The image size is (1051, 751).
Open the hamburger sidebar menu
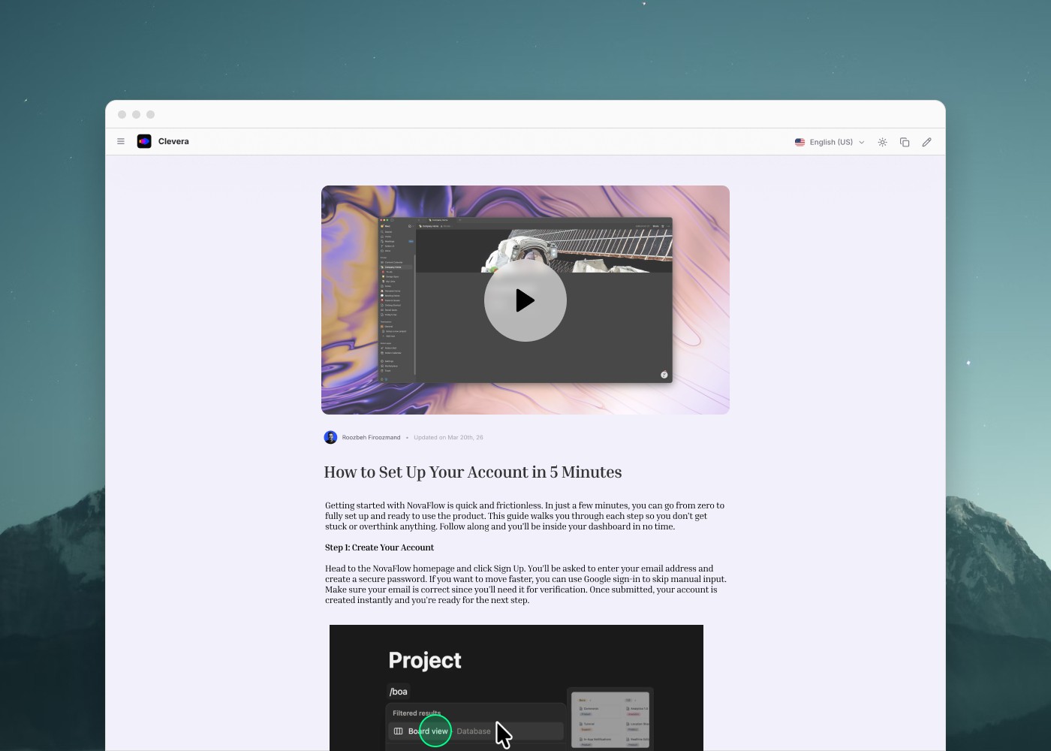coord(121,141)
